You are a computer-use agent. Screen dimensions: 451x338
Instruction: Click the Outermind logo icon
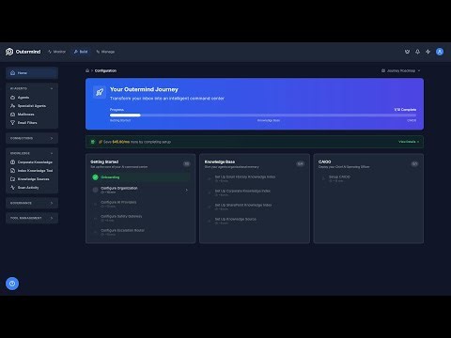click(9, 52)
